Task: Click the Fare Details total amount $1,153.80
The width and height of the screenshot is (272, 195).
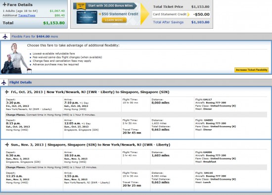Action: click(x=54, y=23)
